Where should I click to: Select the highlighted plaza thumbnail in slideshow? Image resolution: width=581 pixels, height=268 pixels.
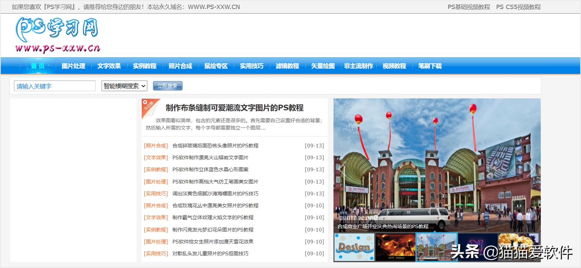(x=437, y=247)
